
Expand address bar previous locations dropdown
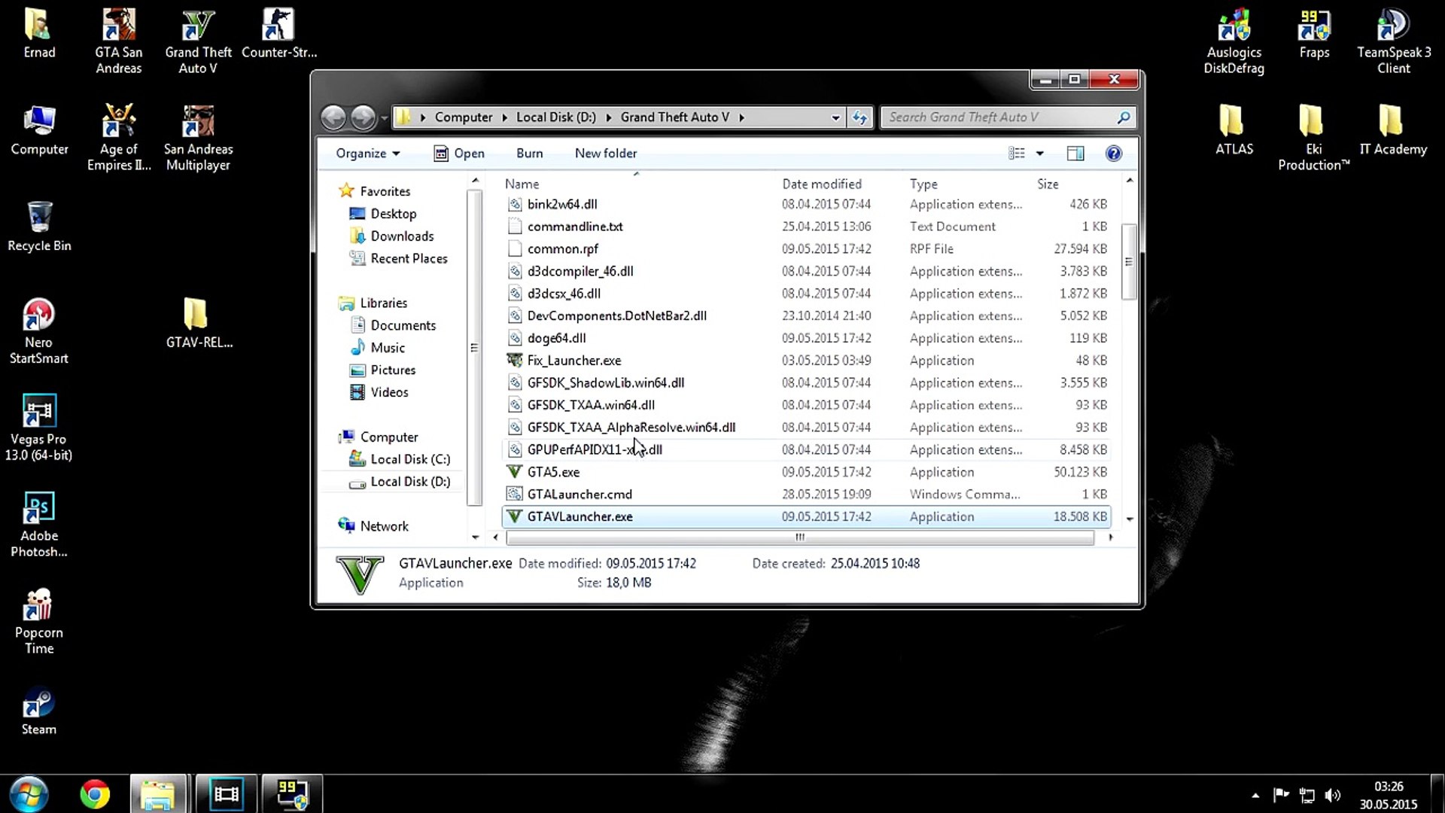[x=835, y=117]
